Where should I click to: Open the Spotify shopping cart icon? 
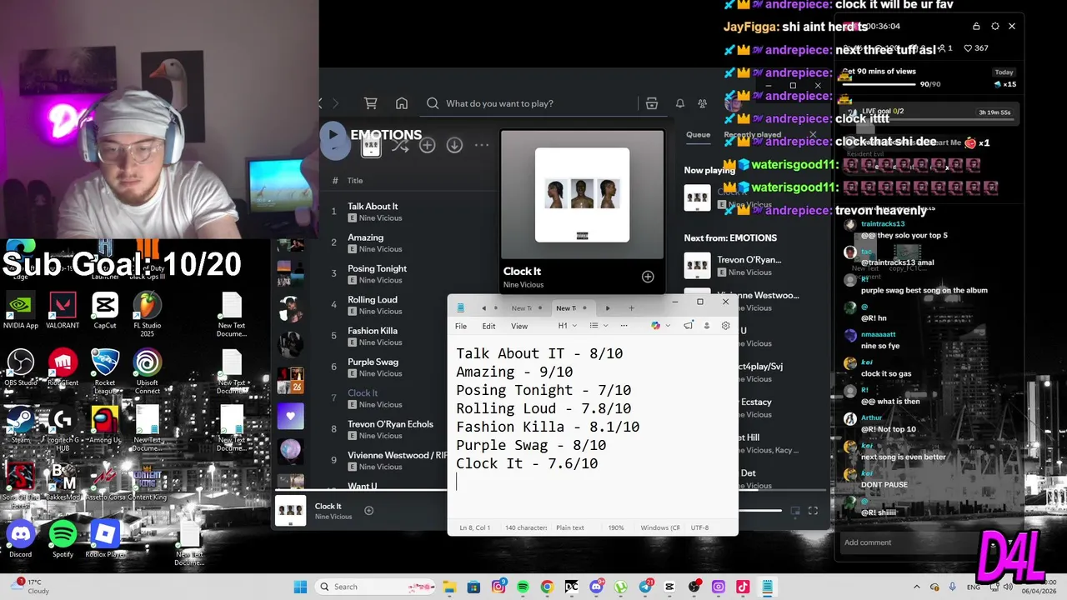tap(371, 103)
